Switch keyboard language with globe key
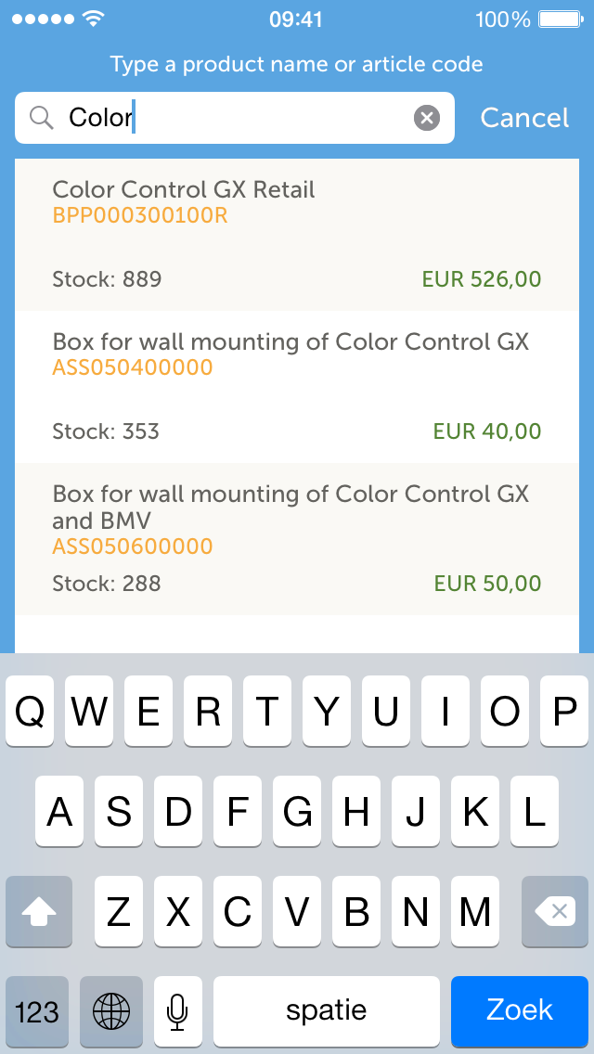The width and height of the screenshot is (594, 1054). pyautogui.click(x=111, y=1009)
